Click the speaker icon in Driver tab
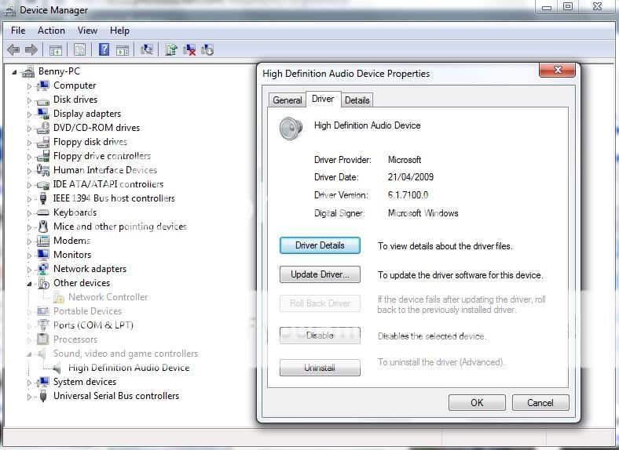Screen dimensions: 619x450 (291, 128)
